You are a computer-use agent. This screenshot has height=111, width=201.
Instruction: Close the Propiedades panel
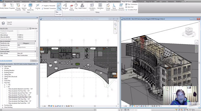pos(37,17)
